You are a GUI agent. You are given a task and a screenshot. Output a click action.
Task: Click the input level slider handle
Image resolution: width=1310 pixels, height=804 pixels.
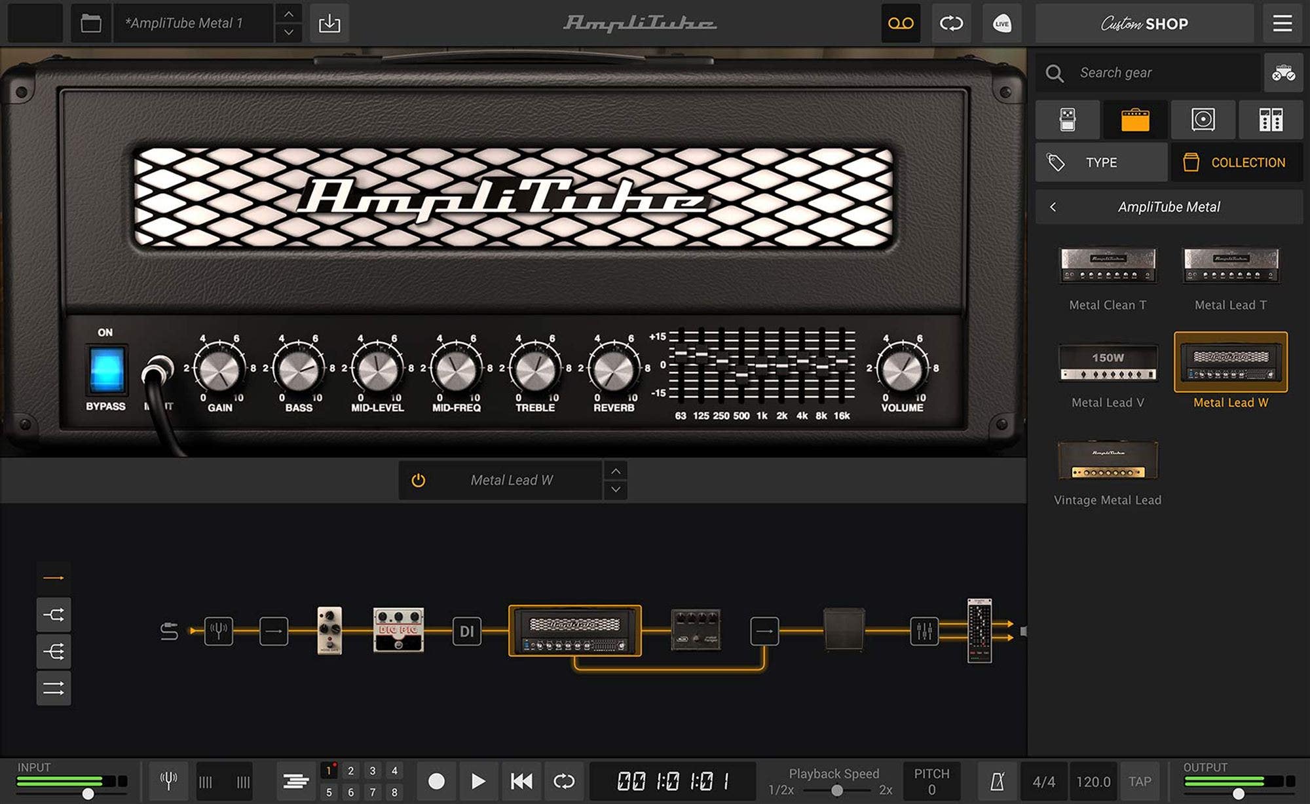tap(88, 794)
